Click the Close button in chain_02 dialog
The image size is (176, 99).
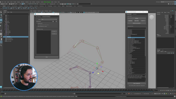pyautogui.click(x=46, y=57)
